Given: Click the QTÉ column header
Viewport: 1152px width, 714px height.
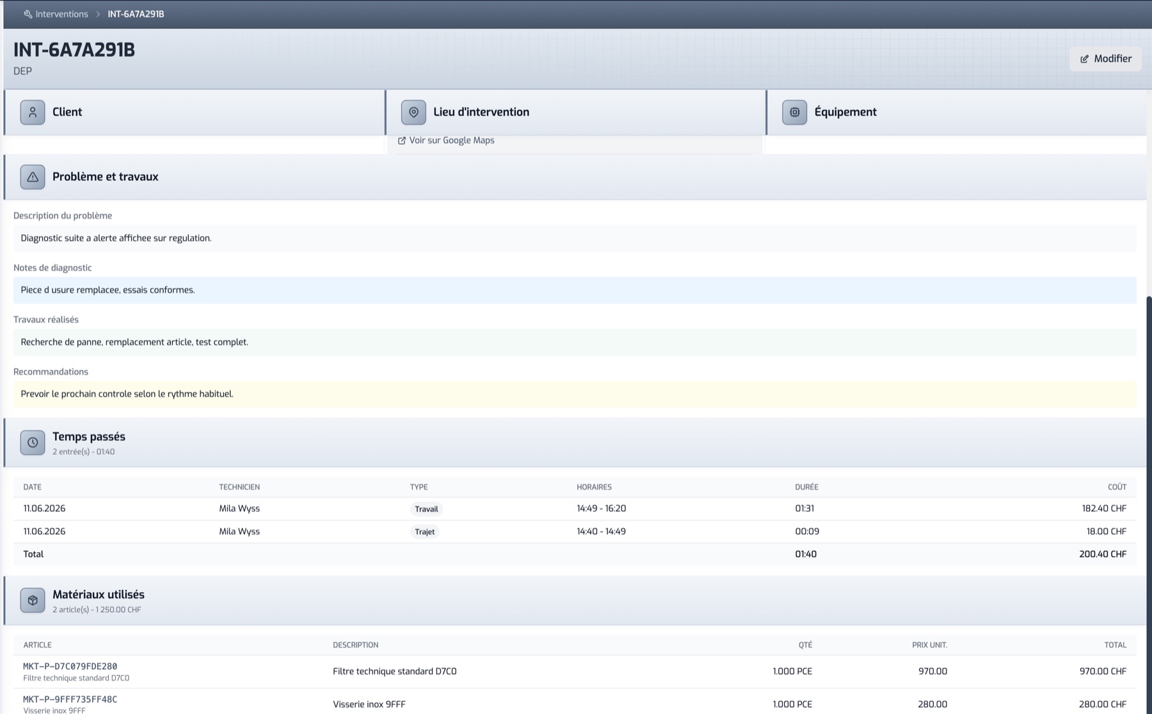Looking at the screenshot, I should click(805, 645).
